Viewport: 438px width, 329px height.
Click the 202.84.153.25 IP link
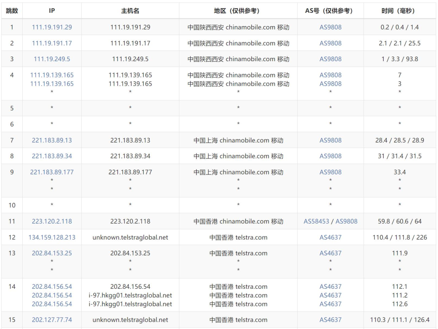pyautogui.click(x=52, y=253)
